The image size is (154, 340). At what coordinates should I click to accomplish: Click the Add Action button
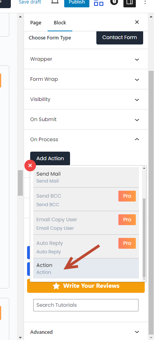pyautogui.click(x=50, y=159)
